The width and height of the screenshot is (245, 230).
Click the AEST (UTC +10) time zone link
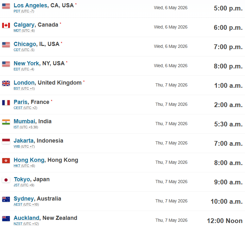[x=26, y=205]
